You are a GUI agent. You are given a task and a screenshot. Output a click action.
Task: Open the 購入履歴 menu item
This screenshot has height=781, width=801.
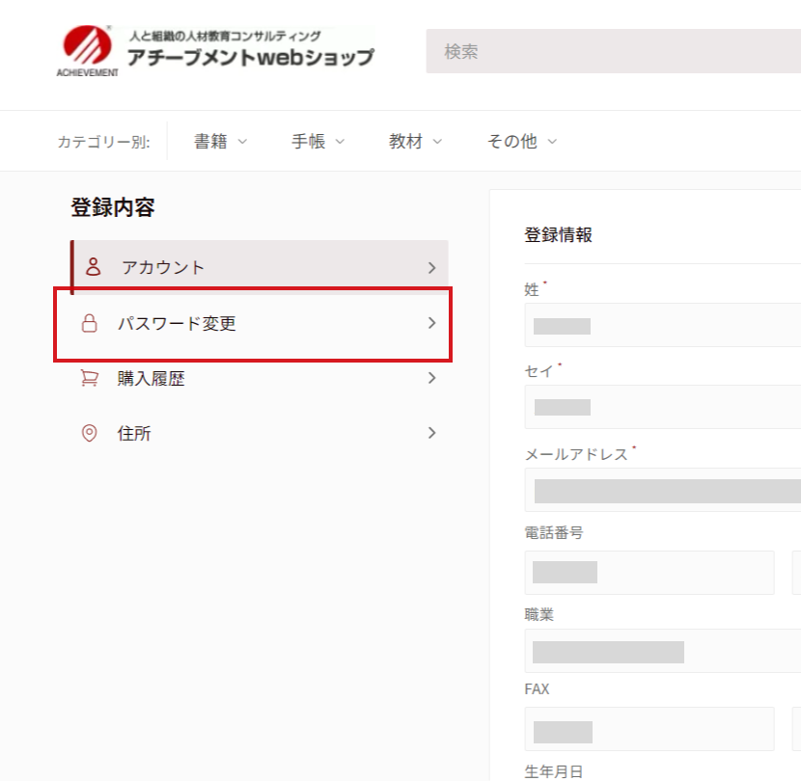coord(260,378)
